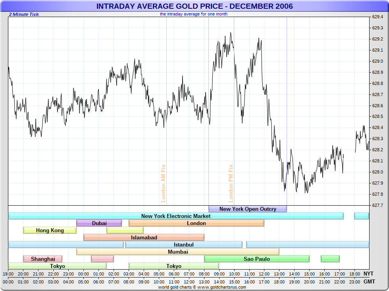Screen dimensions: 389x291
Task: Click the intraday average subtitle text
Action: point(194,14)
